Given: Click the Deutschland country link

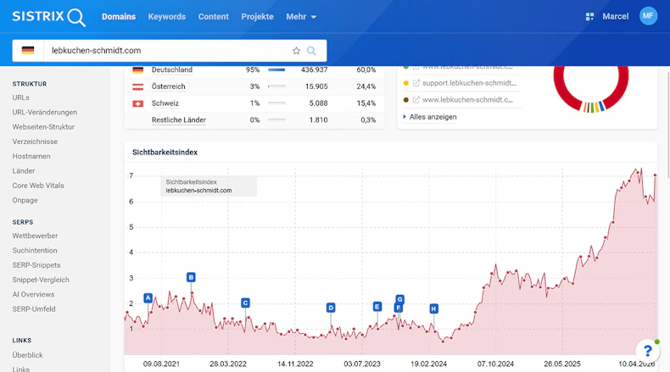Looking at the screenshot, I should click(172, 69).
